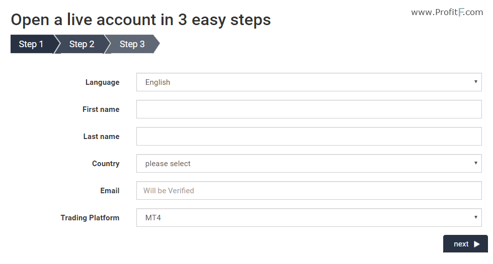Click the Trading Platform dropdown arrow

pyautogui.click(x=476, y=217)
